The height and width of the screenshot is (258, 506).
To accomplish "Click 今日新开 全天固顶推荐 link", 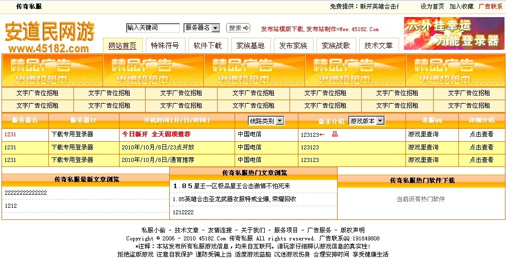I will click(156, 135).
